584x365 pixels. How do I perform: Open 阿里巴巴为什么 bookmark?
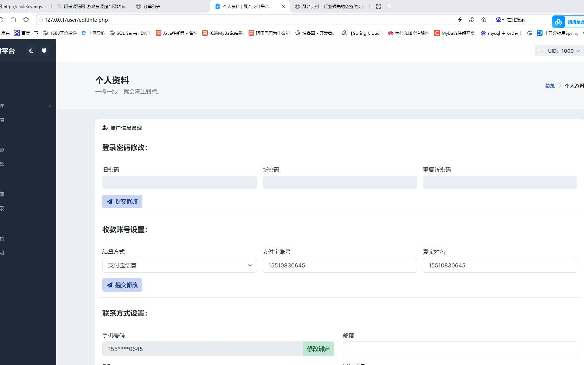pyautogui.click(x=269, y=33)
